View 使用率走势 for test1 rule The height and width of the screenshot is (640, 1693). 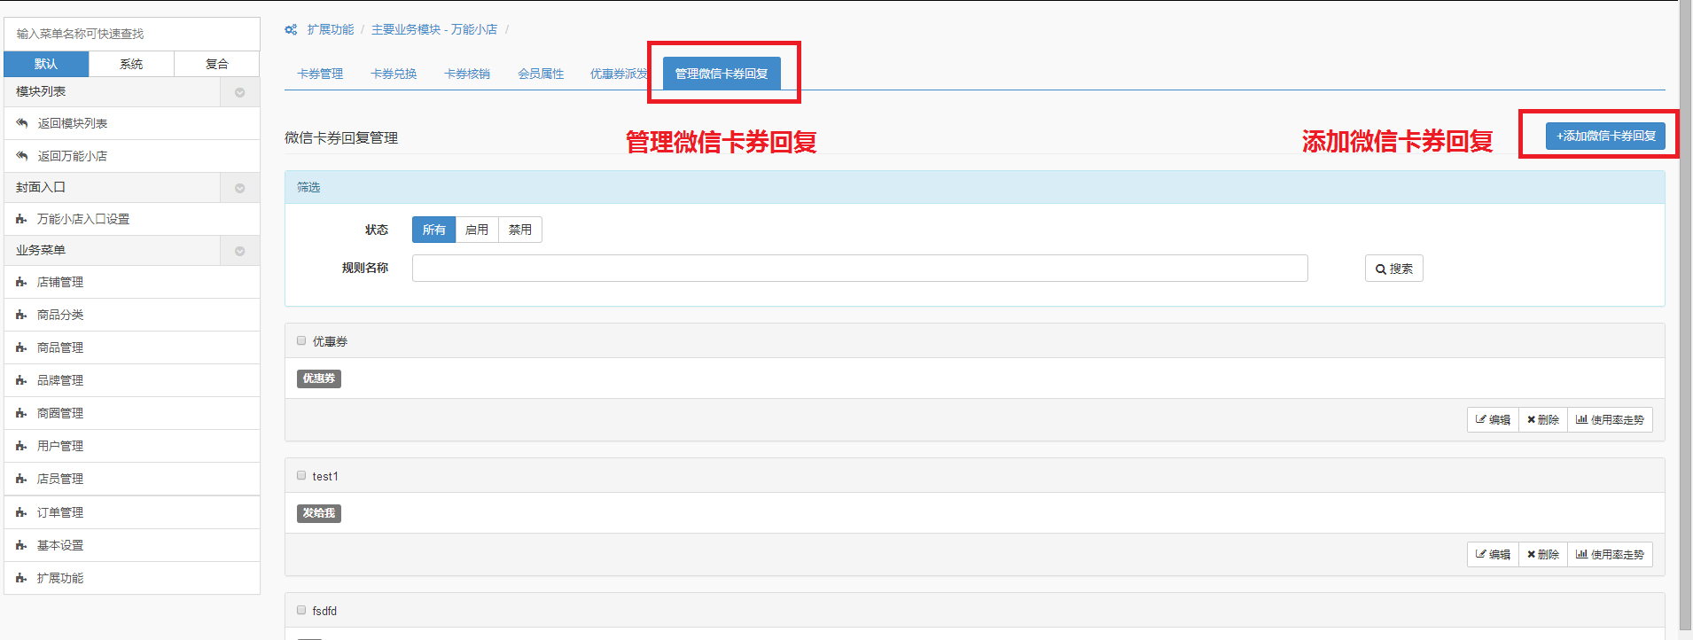coord(1610,555)
